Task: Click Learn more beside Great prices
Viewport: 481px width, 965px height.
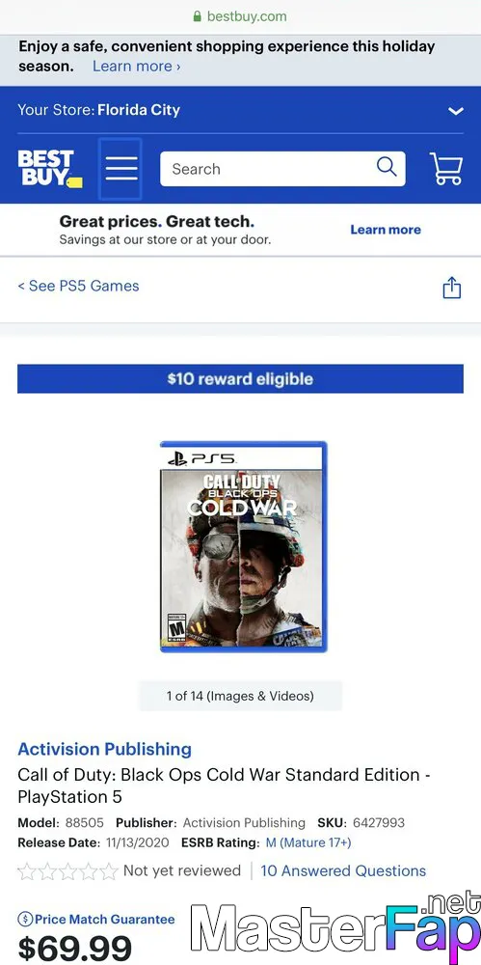Action: tap(386, 230)
